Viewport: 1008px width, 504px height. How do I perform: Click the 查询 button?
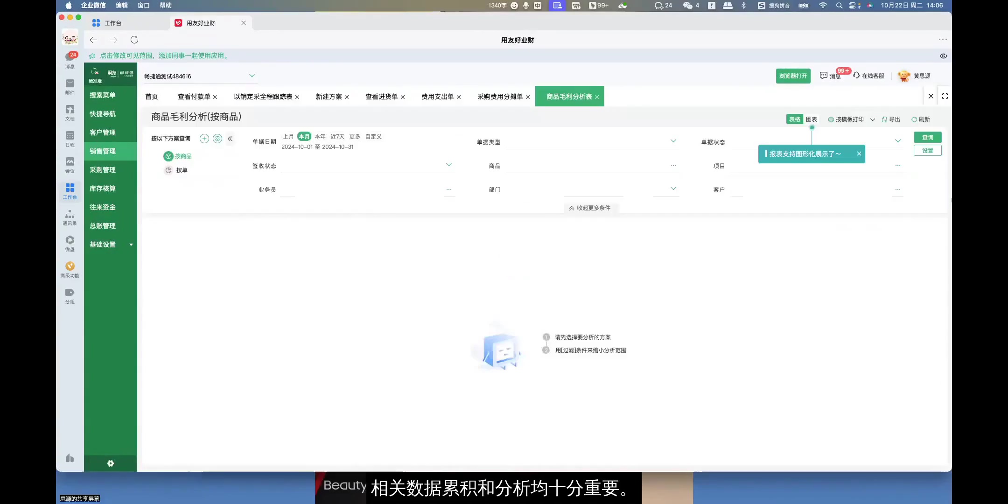click(927, 137)
